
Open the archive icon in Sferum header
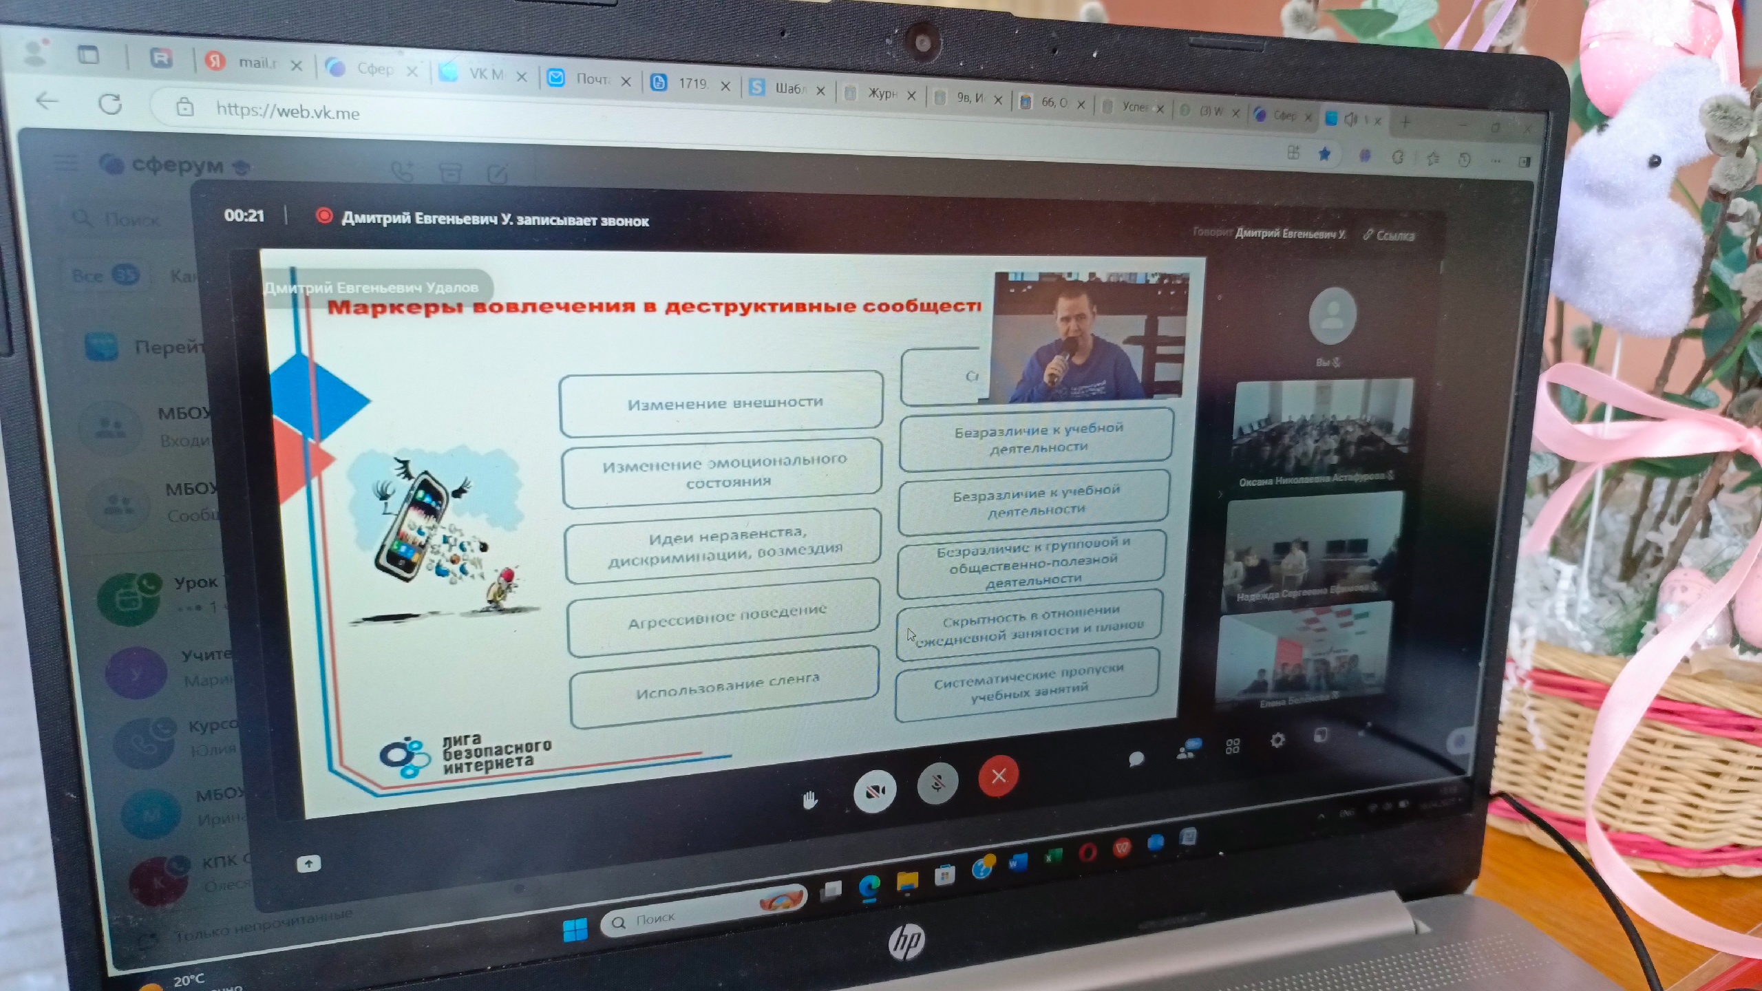450,173
